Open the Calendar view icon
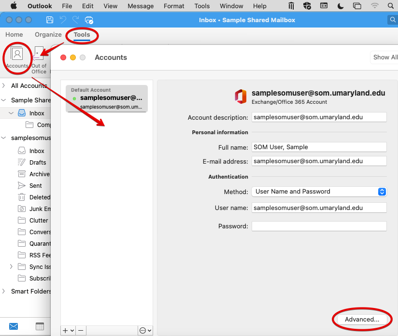This screenshot has width=398, height=336. click(x=40, y=326)
